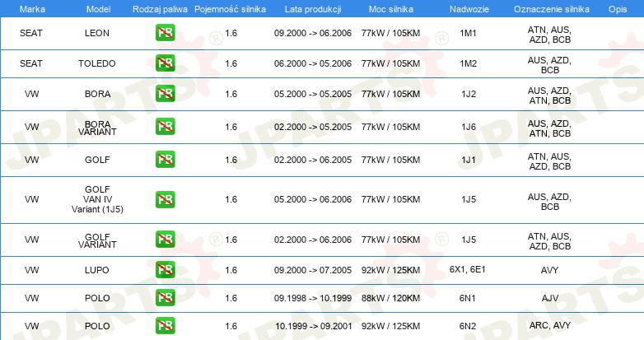
Task: Click the petrol fuel icon in SEAT LEON row
Action: [x=165, y=33]
